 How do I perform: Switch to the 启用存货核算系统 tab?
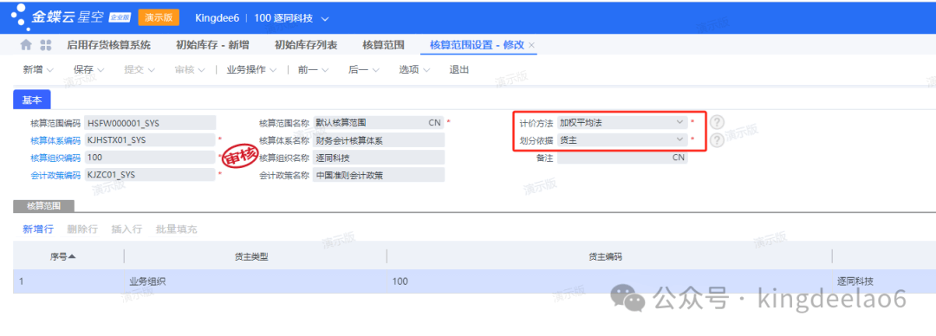pyautogui.click(x=108, y=45)
